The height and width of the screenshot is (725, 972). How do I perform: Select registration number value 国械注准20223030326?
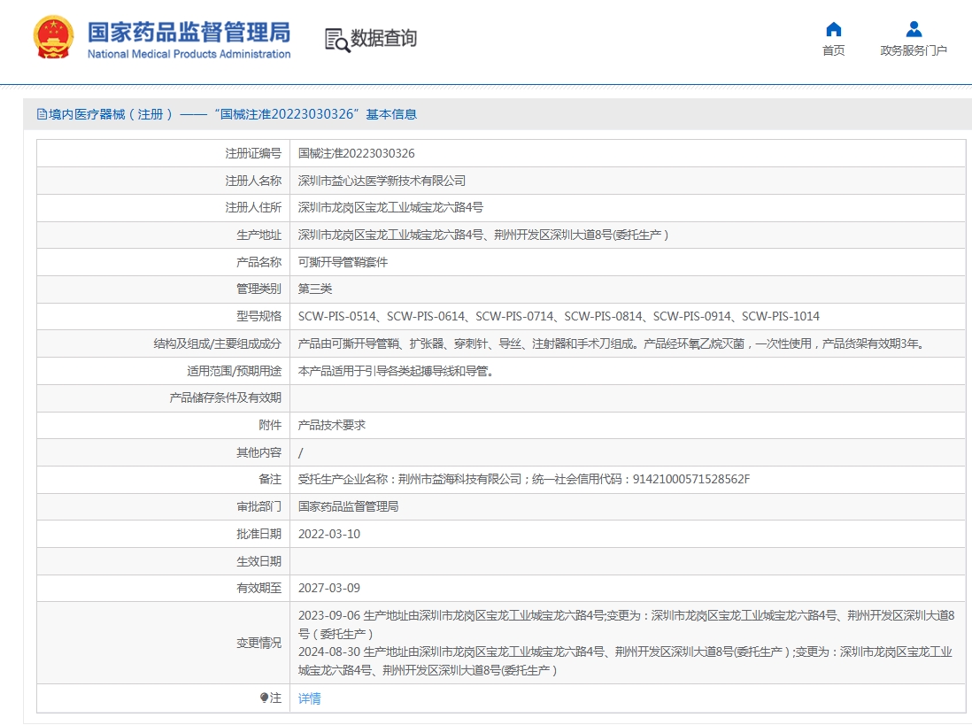357,153
